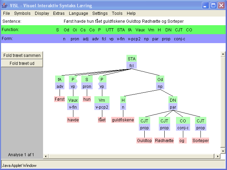Viewport: 227px width, 170px height.
Task: Select the DN par node in tree
Action: pos(173,103)
